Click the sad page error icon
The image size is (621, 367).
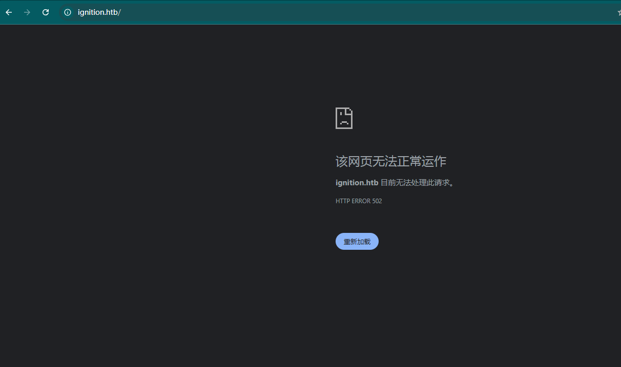coord(344,118)
